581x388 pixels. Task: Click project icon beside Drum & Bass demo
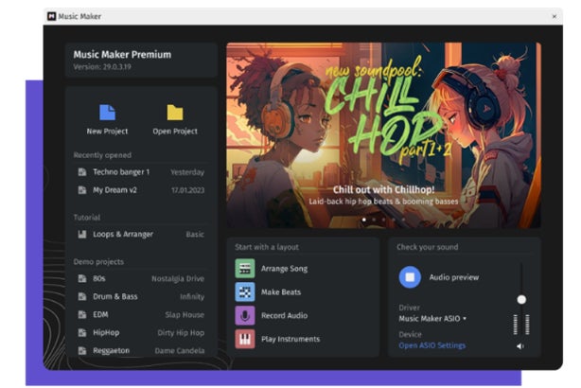(82, 296)
